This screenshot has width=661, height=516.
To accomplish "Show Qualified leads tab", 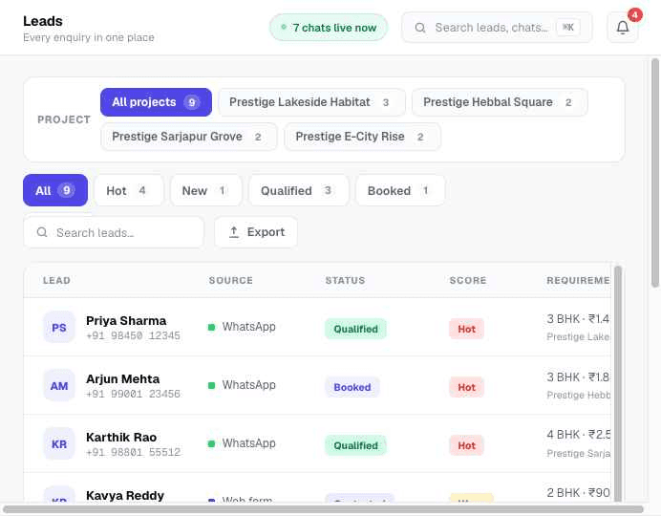I will (x=299, y=190).
